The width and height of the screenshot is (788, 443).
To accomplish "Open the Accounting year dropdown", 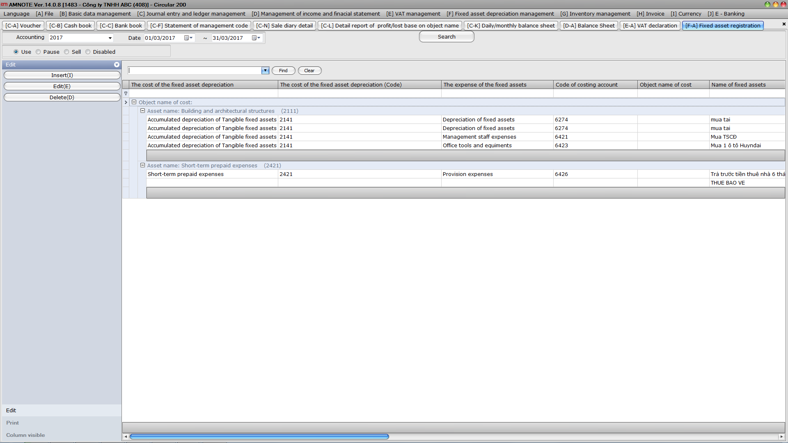I will (x=110, y=38).
